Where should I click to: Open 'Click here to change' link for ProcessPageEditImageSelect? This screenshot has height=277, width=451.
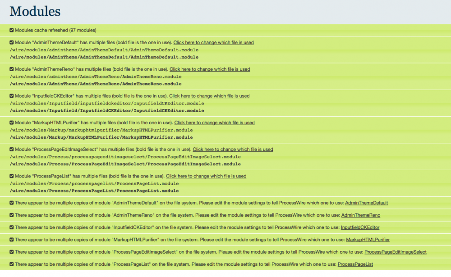pos(233,150)
